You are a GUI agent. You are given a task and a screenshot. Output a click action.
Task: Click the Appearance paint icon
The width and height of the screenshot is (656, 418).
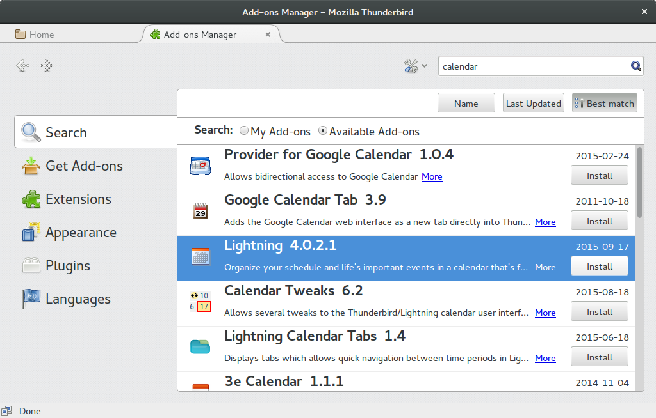pos(31,232)
